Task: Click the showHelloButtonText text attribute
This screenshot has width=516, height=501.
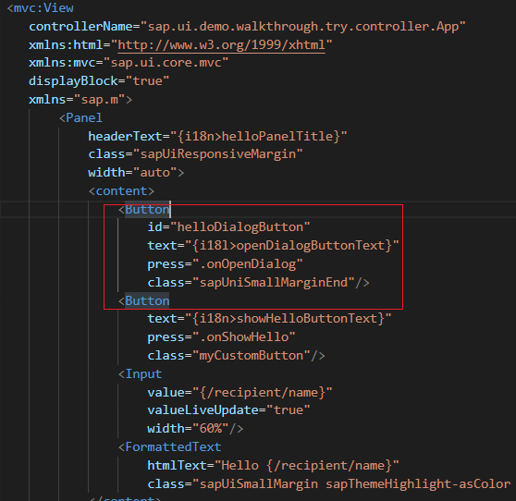Action: click(x=269, y=318)
